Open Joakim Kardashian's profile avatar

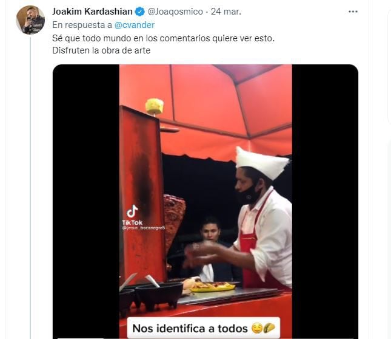[30, 20]
